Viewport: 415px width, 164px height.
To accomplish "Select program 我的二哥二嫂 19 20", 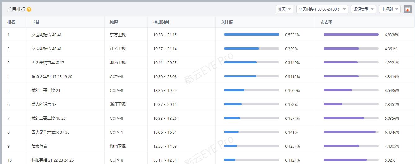I will 48,118.
